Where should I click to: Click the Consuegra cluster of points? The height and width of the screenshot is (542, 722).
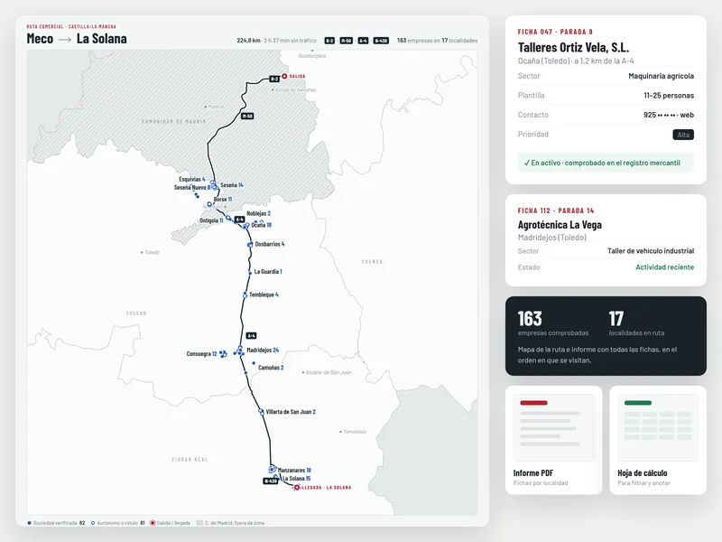[223, 354]
